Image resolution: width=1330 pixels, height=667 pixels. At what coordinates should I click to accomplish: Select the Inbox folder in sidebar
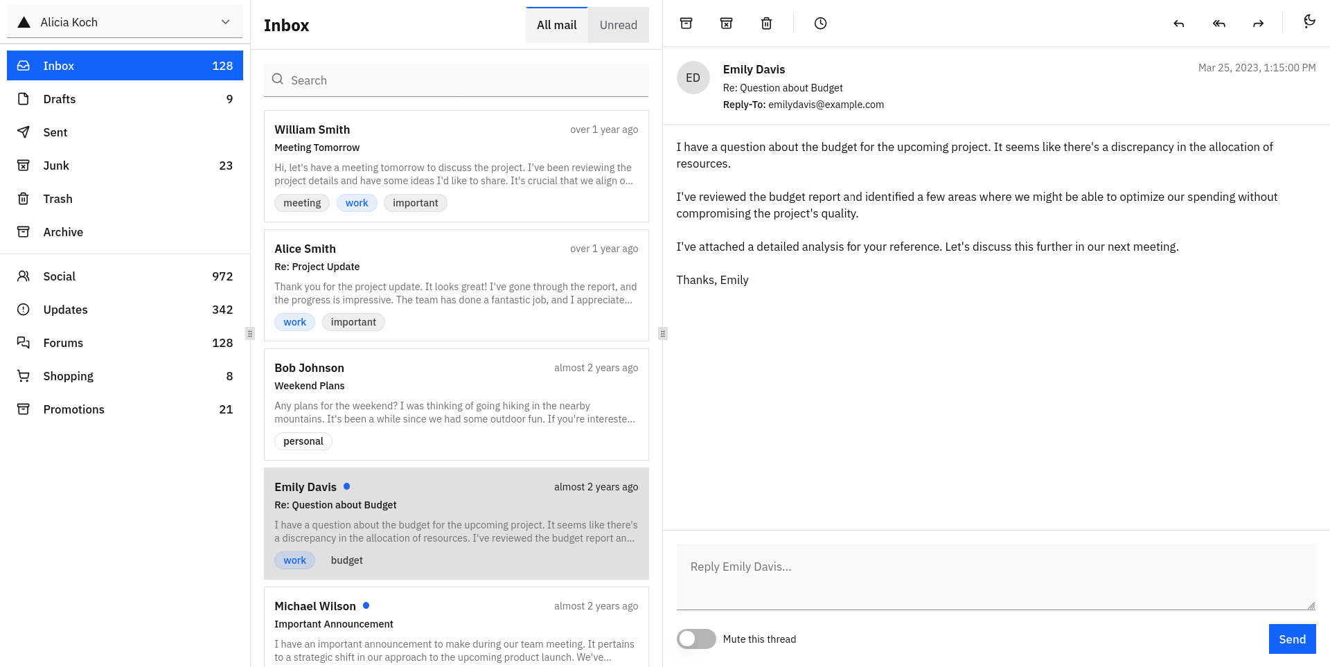coord(125,66)
